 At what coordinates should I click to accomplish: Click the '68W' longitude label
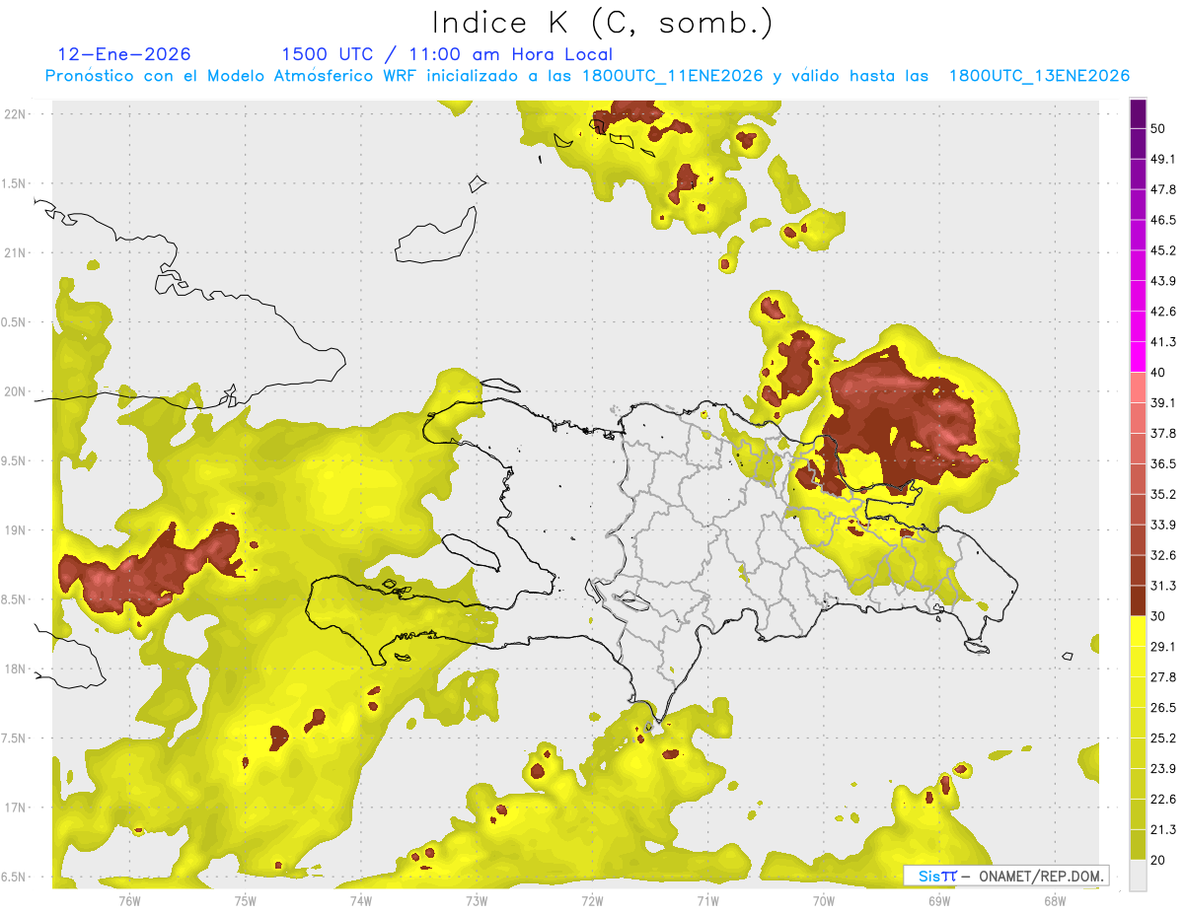1055,901
